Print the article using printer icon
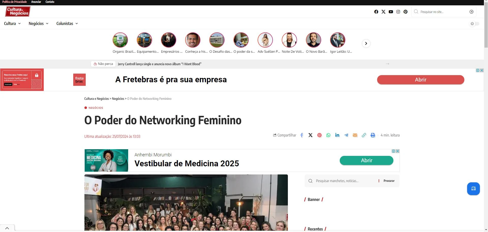488x232 pixels. click(373, 135)
